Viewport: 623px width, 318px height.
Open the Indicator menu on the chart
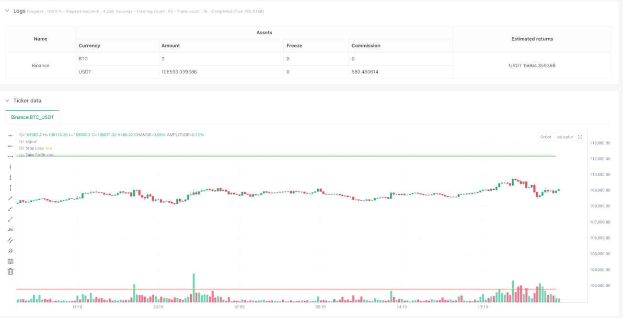(565, 137)
